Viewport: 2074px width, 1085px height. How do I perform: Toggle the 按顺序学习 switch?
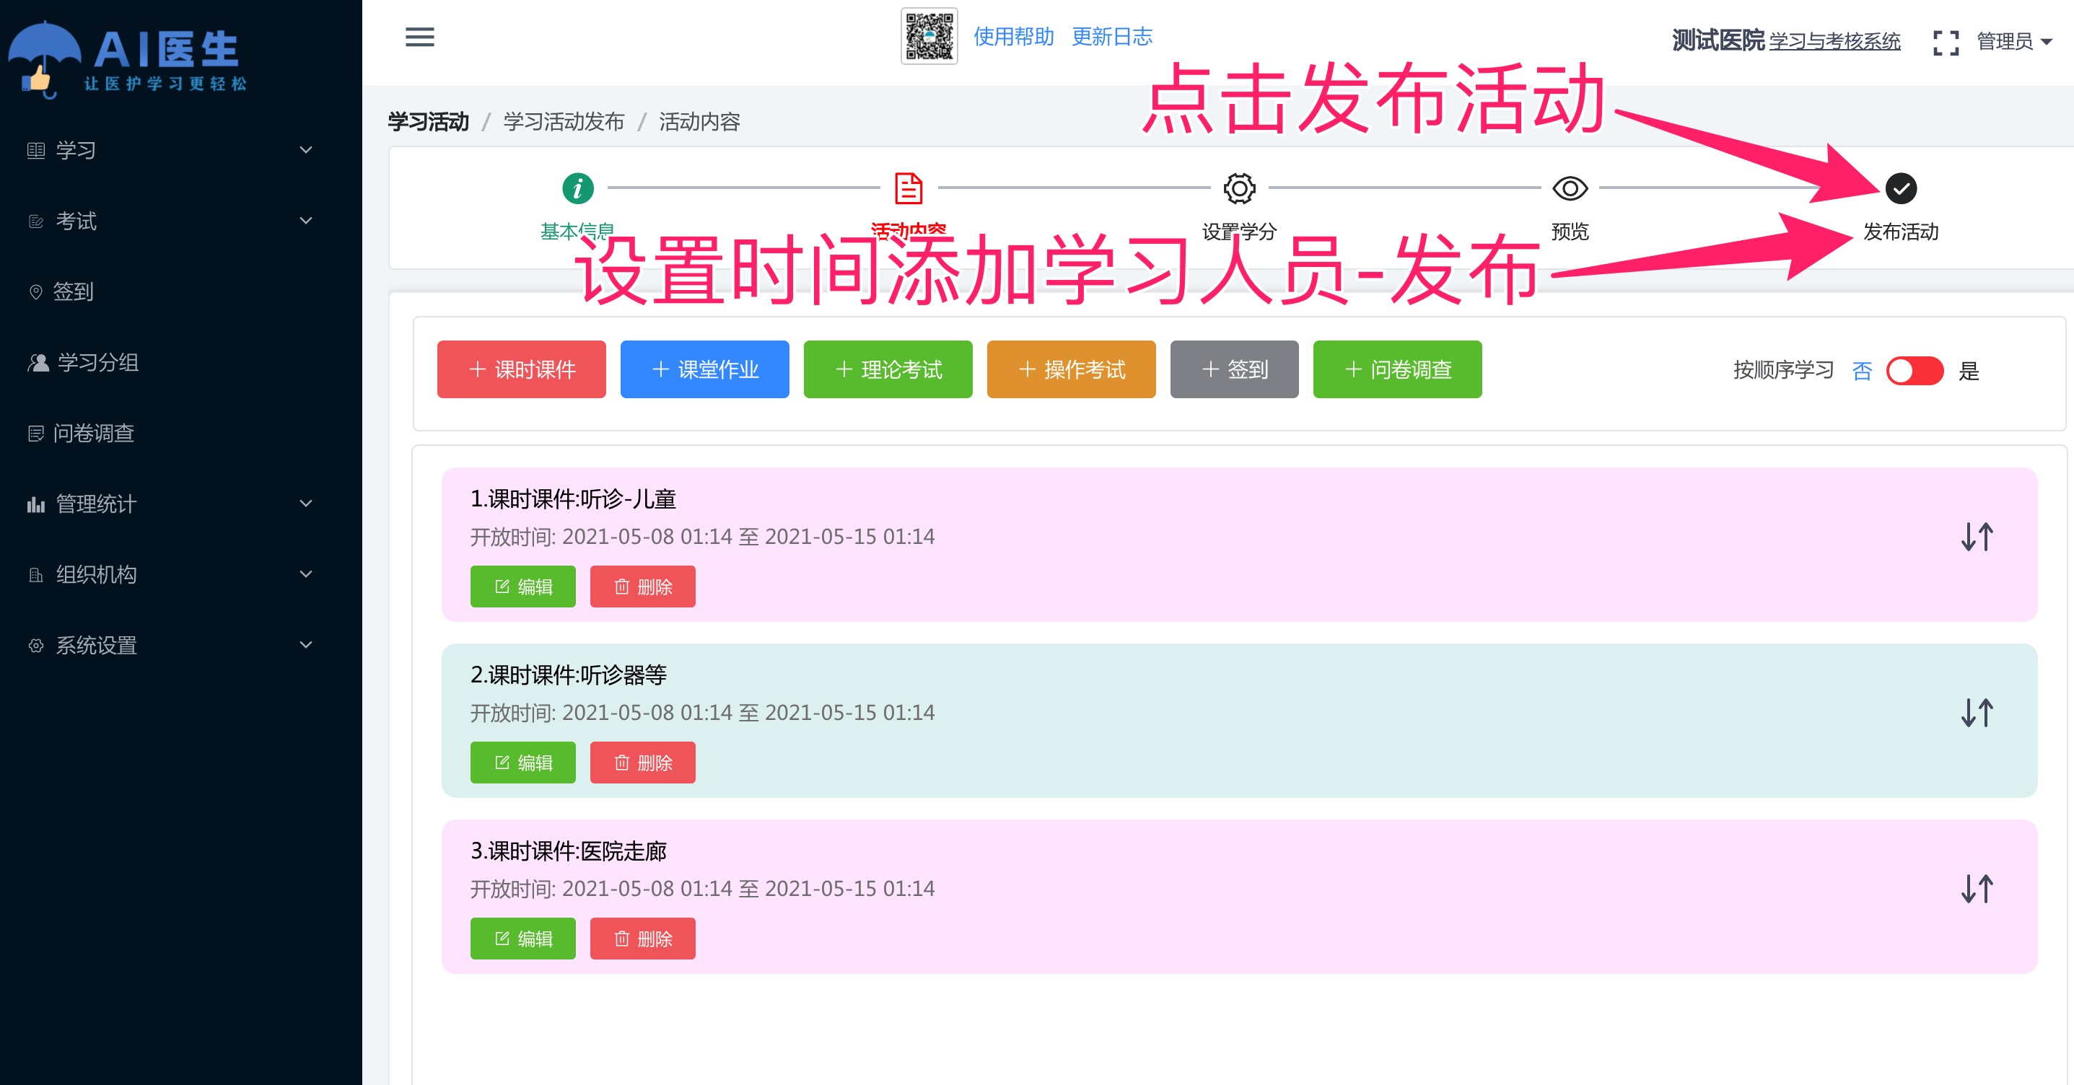tap(1915, 371)
